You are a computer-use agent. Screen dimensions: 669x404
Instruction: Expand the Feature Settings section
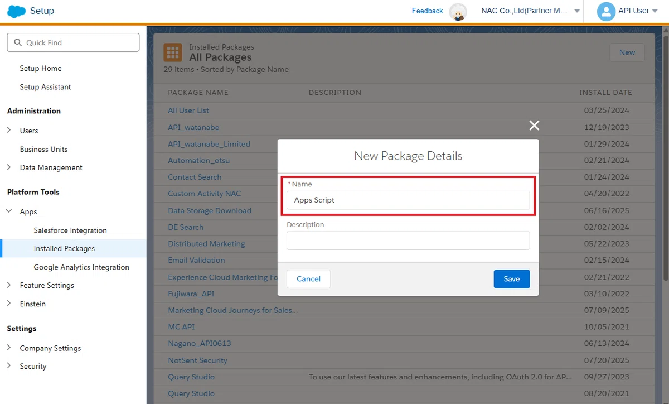click(x=9, y=285)
